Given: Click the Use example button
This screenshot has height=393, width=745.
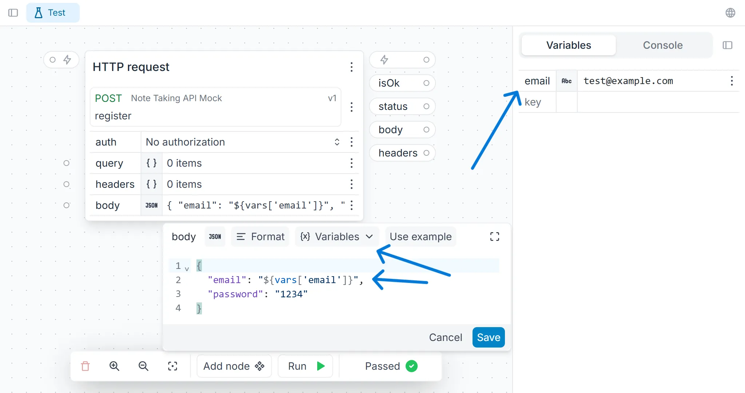Looking at the screenshot, I should [x=421, y=237].
